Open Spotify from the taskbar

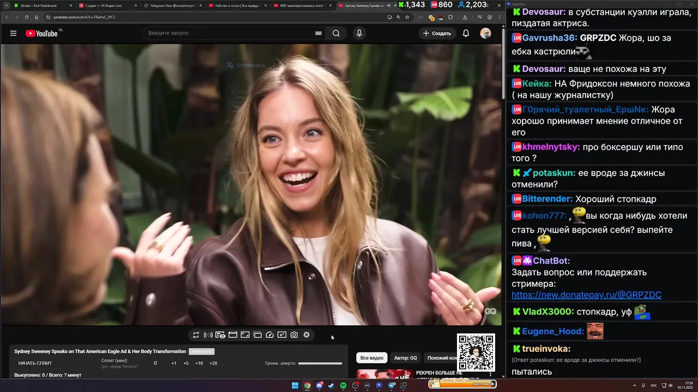pyautogui.click(x=343, y=385)
